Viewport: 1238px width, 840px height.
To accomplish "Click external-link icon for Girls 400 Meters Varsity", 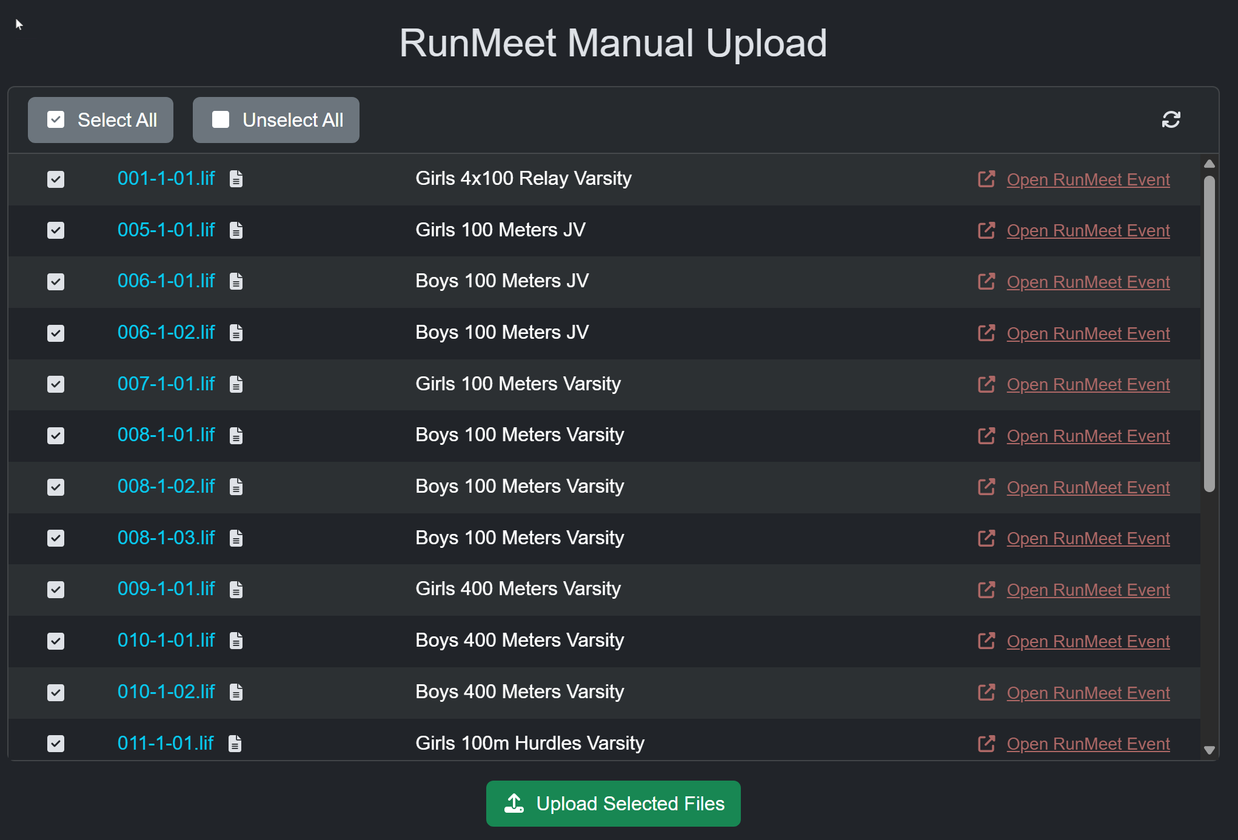I will 986,590.
